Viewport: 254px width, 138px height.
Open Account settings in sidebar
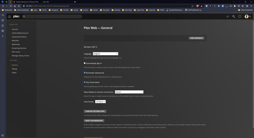[15, 29]
